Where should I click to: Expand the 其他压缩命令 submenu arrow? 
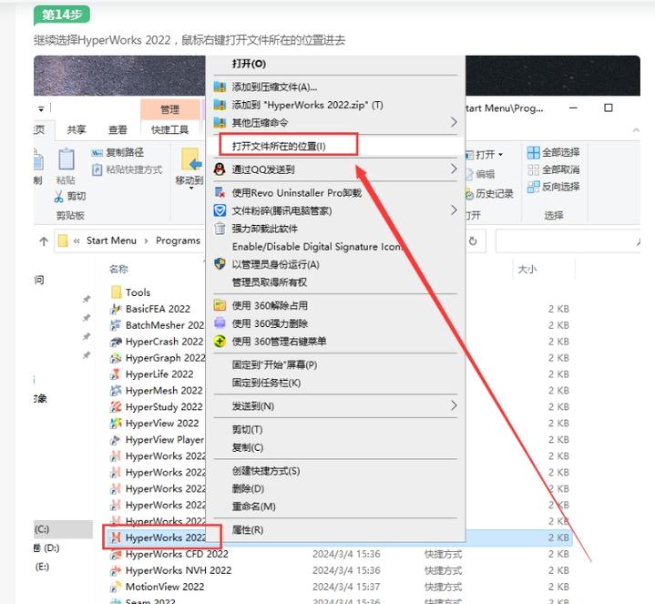click(454, 122)
